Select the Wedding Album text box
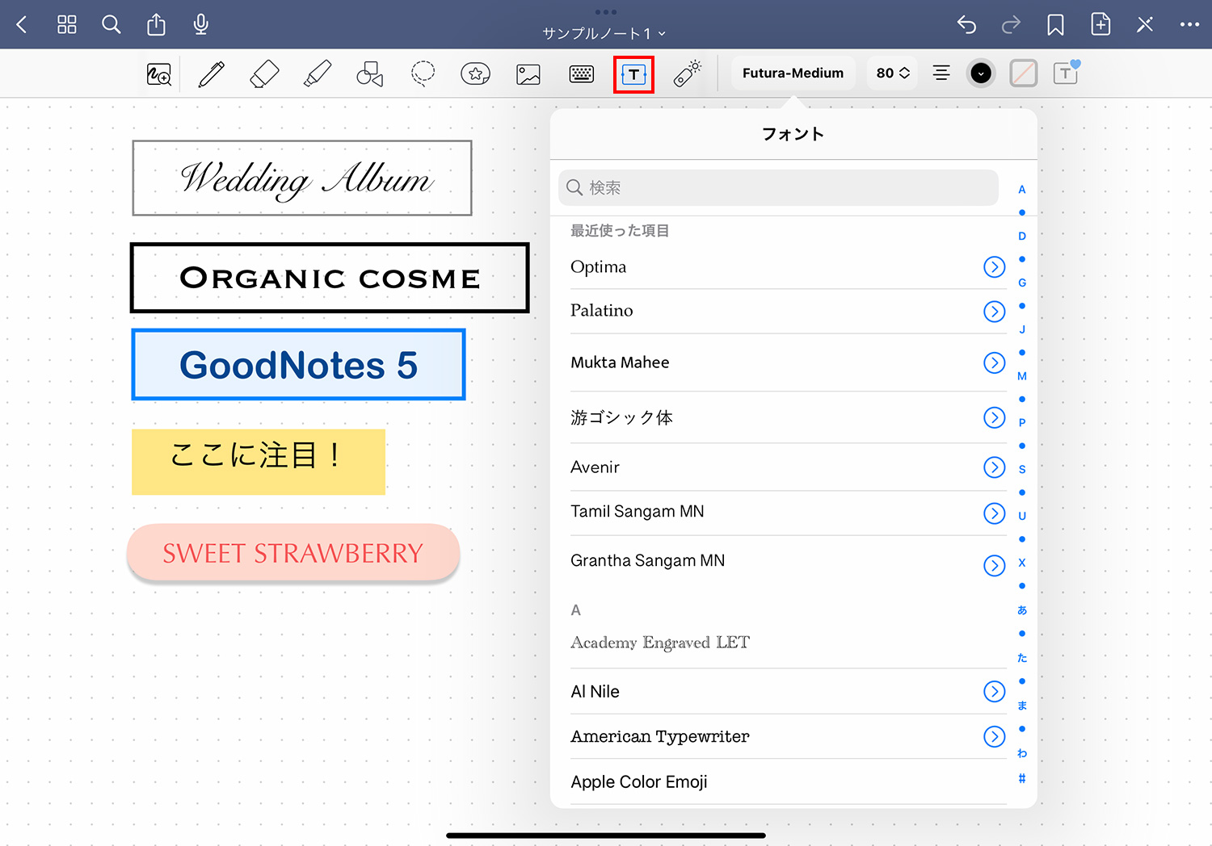Screen dimensions: 1212x846 pyautogui.click(x=302, y=178)
